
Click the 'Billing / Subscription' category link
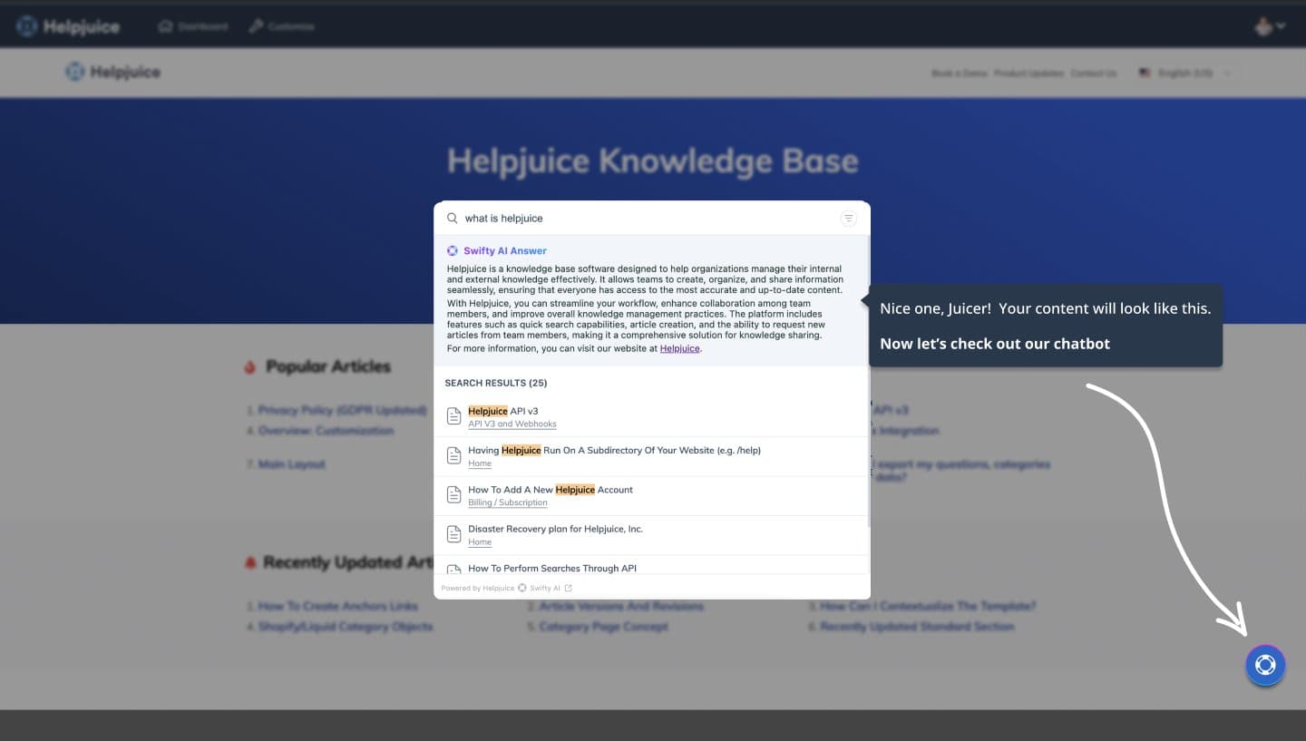coord(508,502)
